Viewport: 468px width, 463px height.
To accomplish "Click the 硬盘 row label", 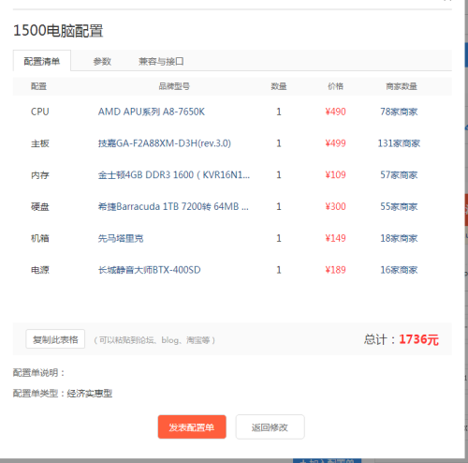I will (x=40, y=206).
